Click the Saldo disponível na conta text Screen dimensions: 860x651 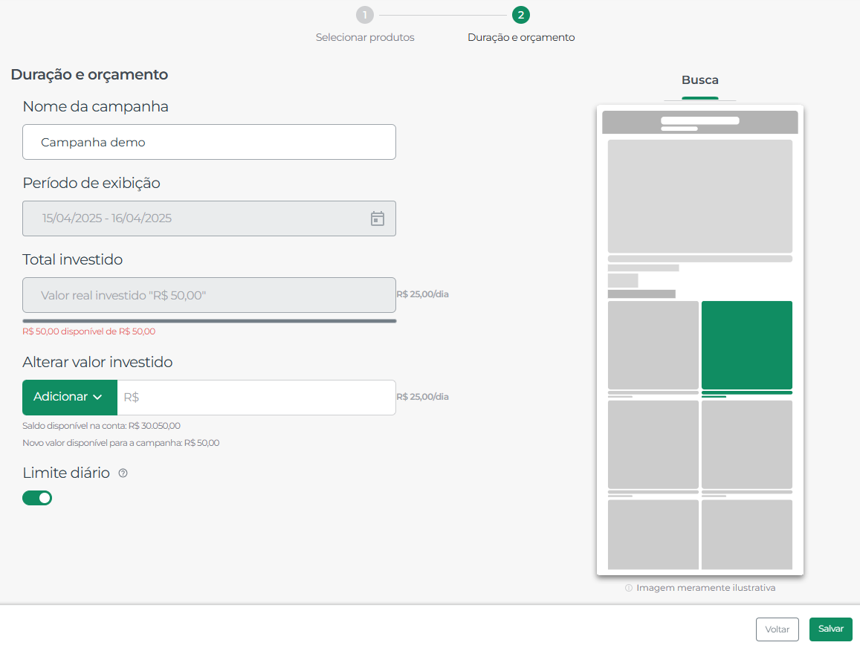[102, 426]
